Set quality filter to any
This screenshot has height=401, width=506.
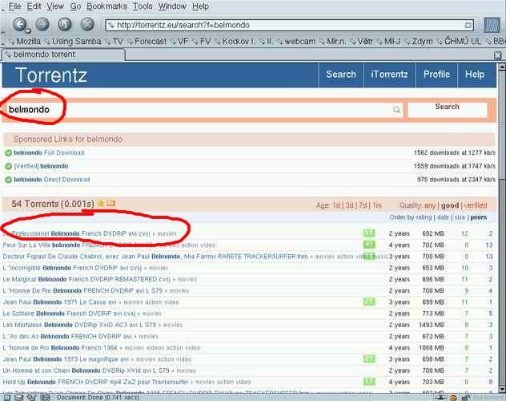[430, 205]
